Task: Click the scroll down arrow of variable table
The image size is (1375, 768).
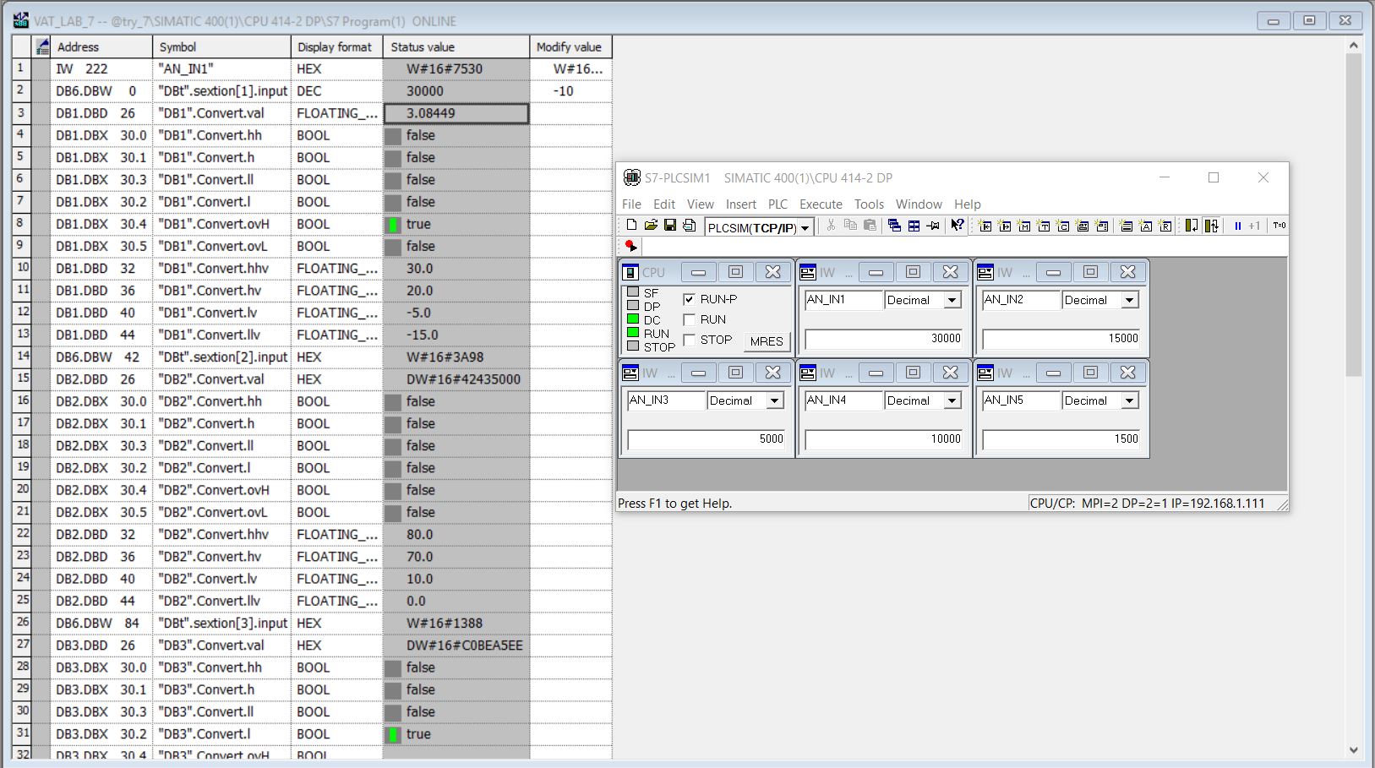Action: [1353, 749]
